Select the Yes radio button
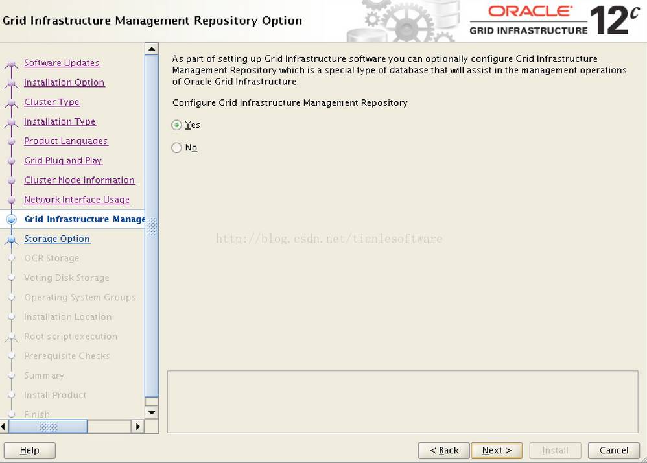 click(176, 125)
